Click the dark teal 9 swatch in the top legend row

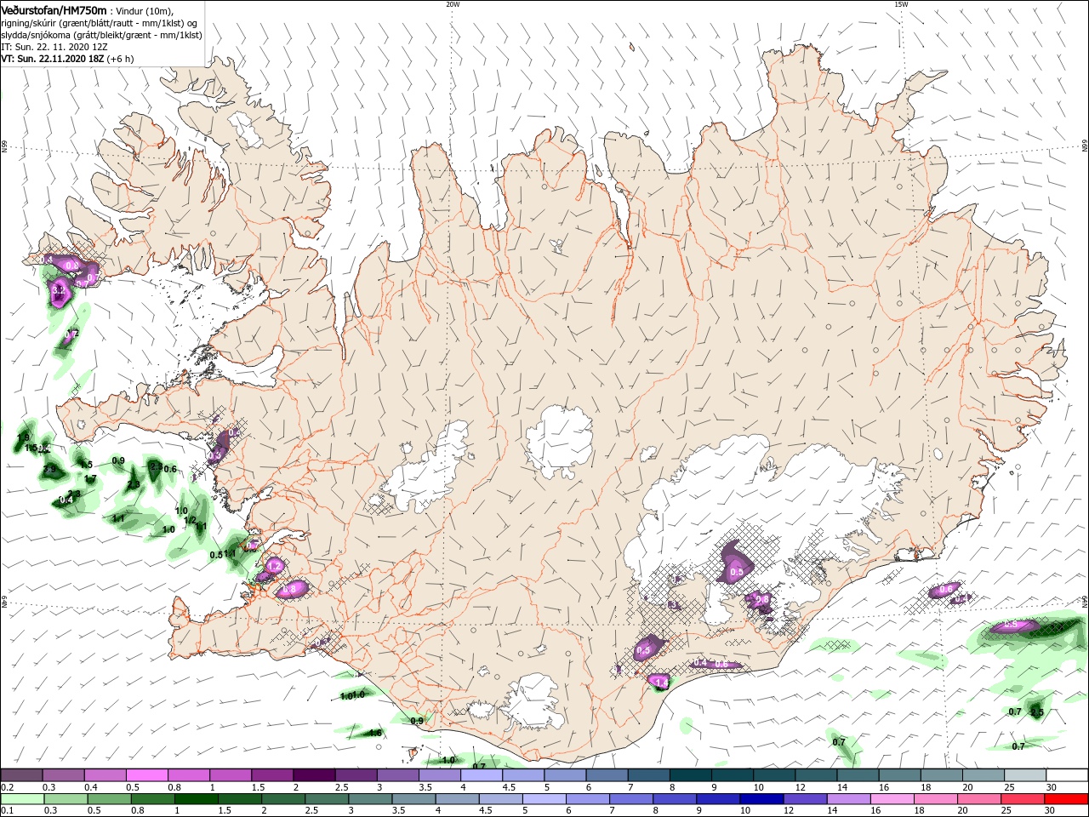pyautogui.click(x=731, y=775)
